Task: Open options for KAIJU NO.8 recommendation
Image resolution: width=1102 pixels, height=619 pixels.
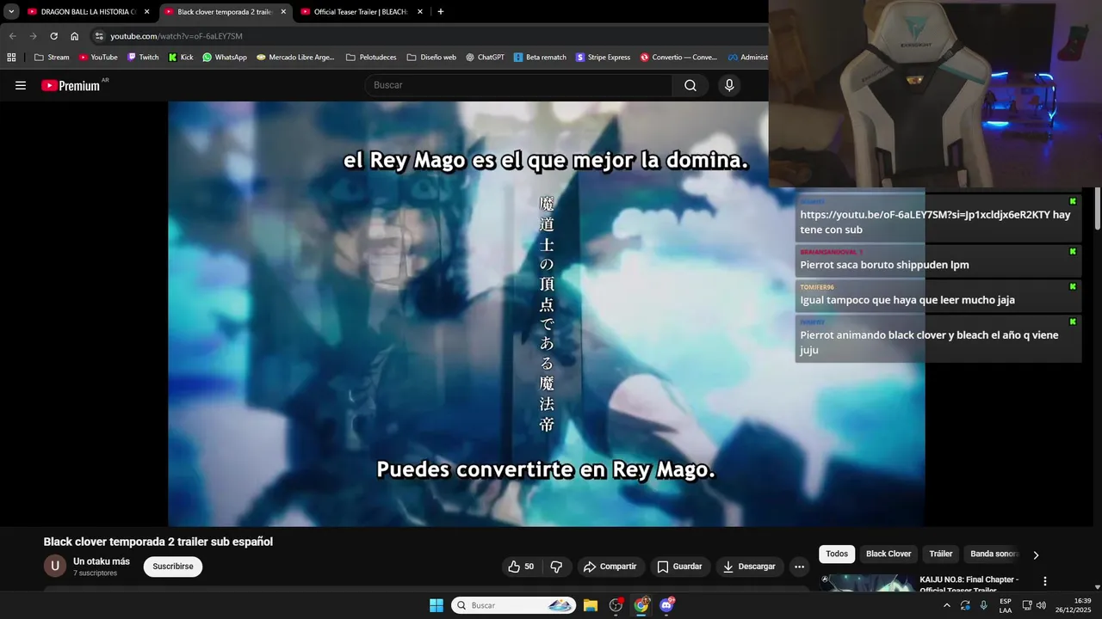Action: click(1045, 582)
